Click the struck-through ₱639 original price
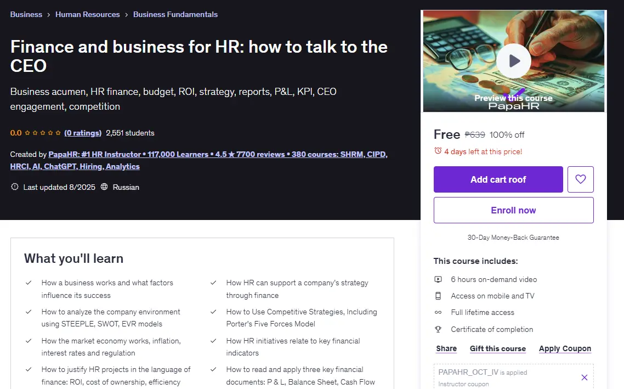The width and height of the screenshot is (624, 389). (475, 135)
